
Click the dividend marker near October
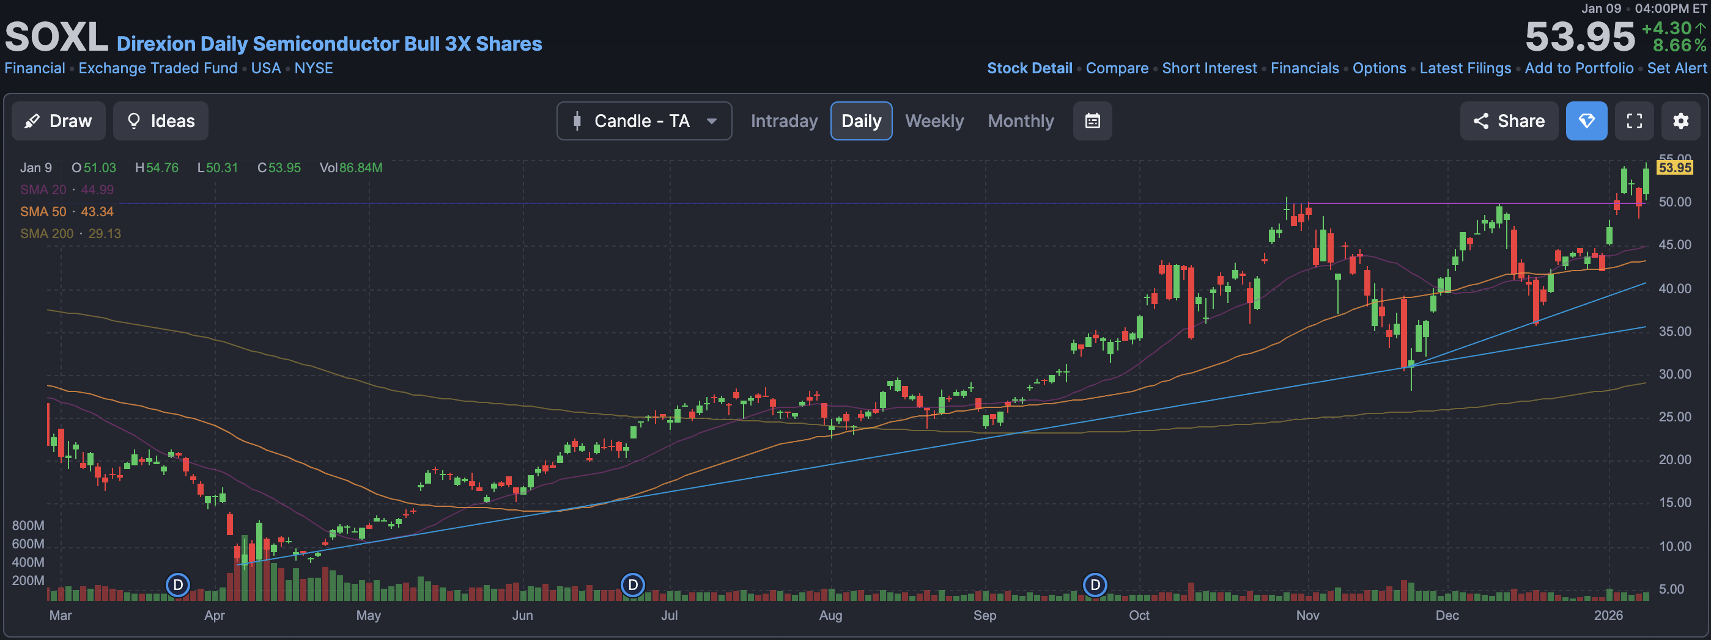tap(1095, 585)
